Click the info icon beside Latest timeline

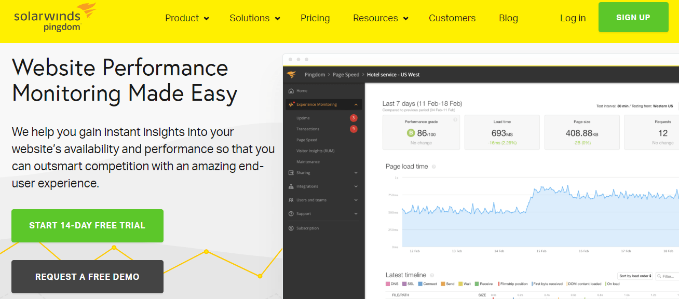click(x=432, y=275)
